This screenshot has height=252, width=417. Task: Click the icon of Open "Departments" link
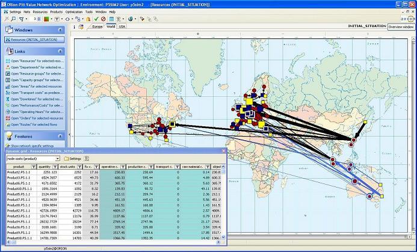pyautogui.click(x=8, y=67)
